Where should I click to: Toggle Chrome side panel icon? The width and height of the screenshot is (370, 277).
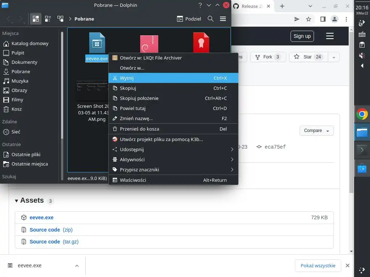[323, 19]
